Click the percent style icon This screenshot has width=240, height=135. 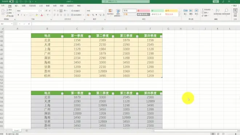[93, 15]
